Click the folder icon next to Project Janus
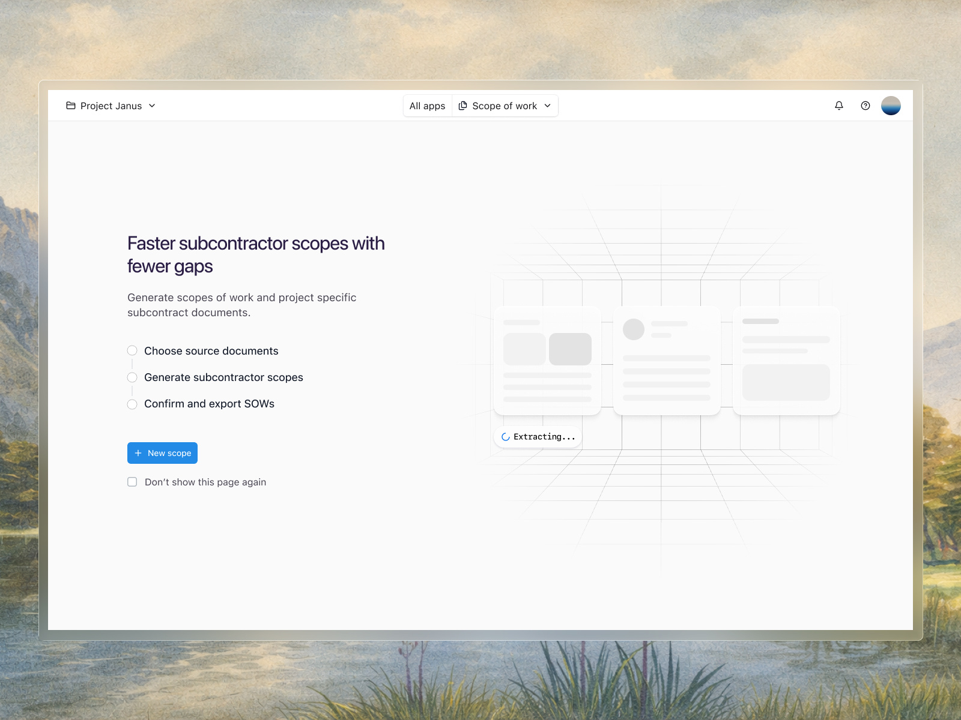 point(70,106)
